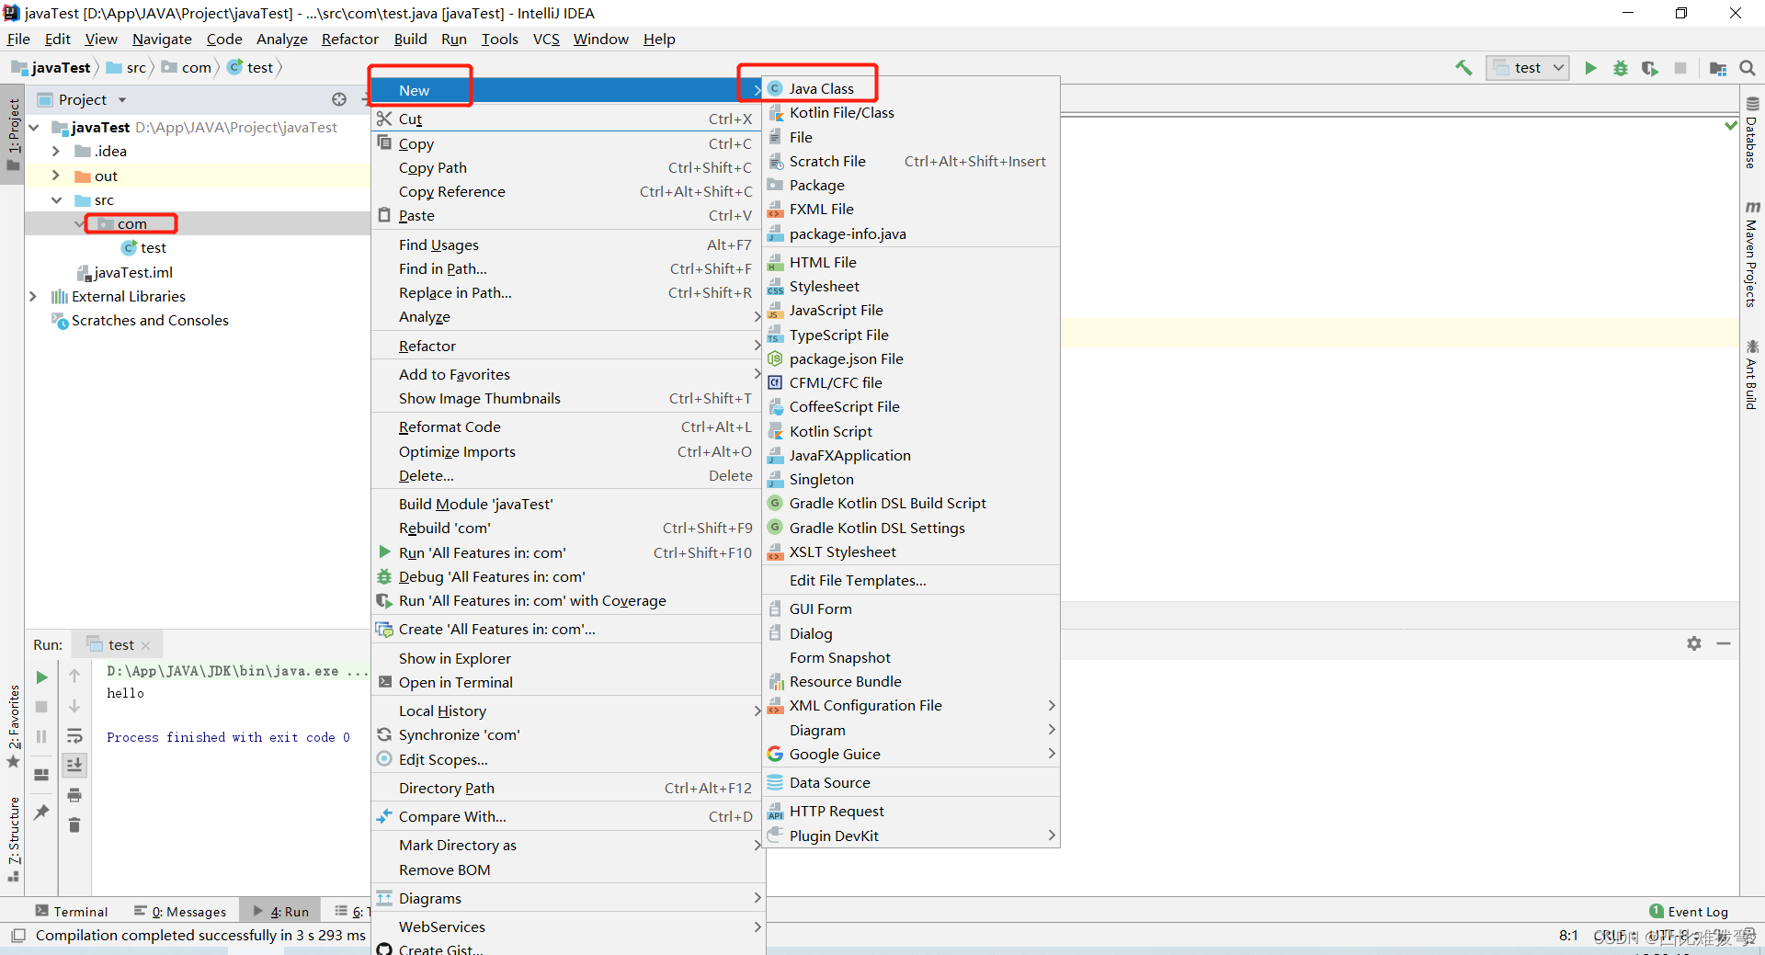Image resolution: width=1765 pixels, height=955 pixels.
Task: Click the com breadcrumb in navigation bar
Action: point(188,67)
